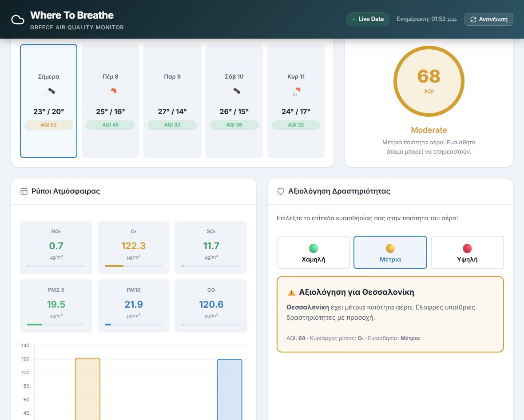Viewport: 524px width, 420px height.
Task: Click the AQI 68 circular gauge
Action: pyautogui.click(x=429, y=81)
